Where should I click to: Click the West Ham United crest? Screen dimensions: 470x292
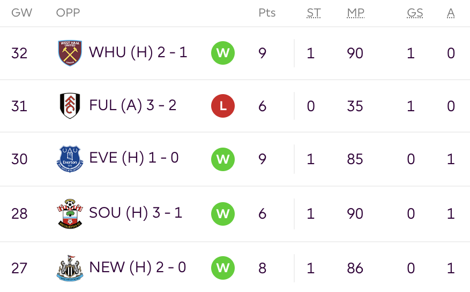[x=70, y=53]
